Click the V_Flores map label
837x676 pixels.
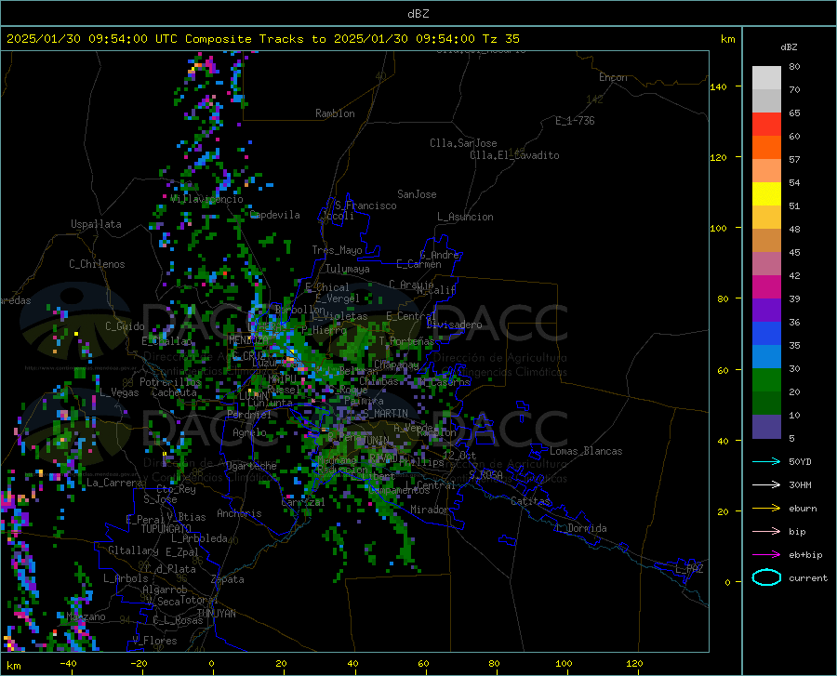click(154, 641)
